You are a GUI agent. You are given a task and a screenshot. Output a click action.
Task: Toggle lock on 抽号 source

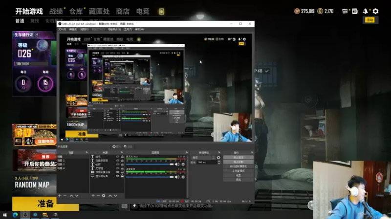pyautogui.click(x=122, y=157)
